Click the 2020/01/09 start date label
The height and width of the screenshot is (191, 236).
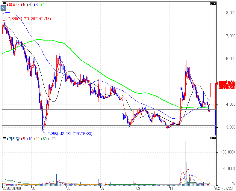coord(12,188)
